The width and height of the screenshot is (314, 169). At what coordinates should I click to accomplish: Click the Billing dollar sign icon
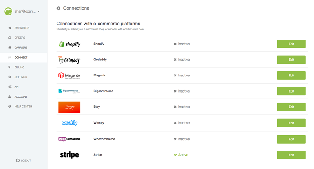9,67
